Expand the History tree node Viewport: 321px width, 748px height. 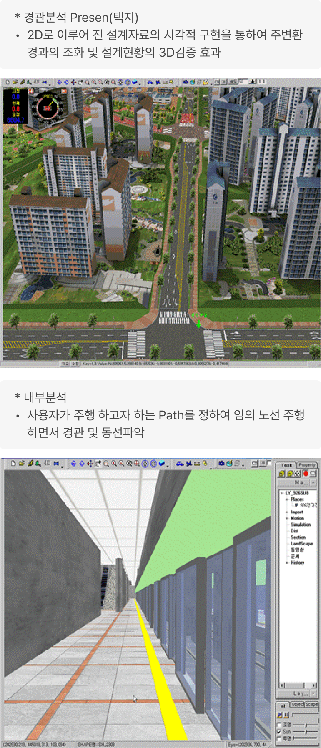[287, 563]
